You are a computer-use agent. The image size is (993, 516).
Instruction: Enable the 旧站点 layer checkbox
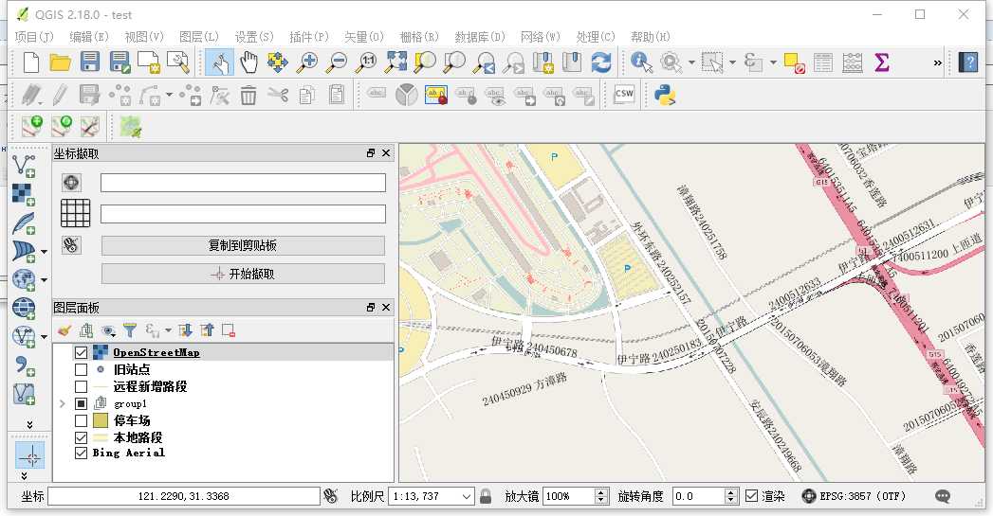(x=81, y=369)
